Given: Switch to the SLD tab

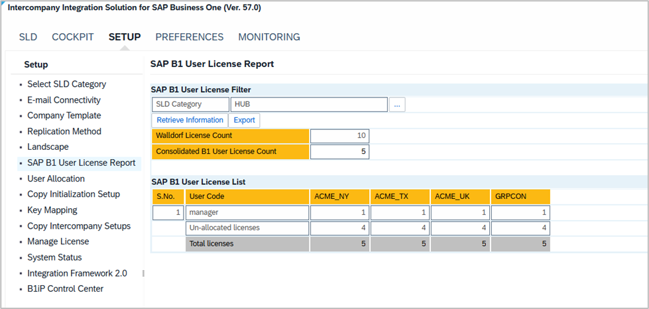Looking at the screenshot, I should [28, 37].
